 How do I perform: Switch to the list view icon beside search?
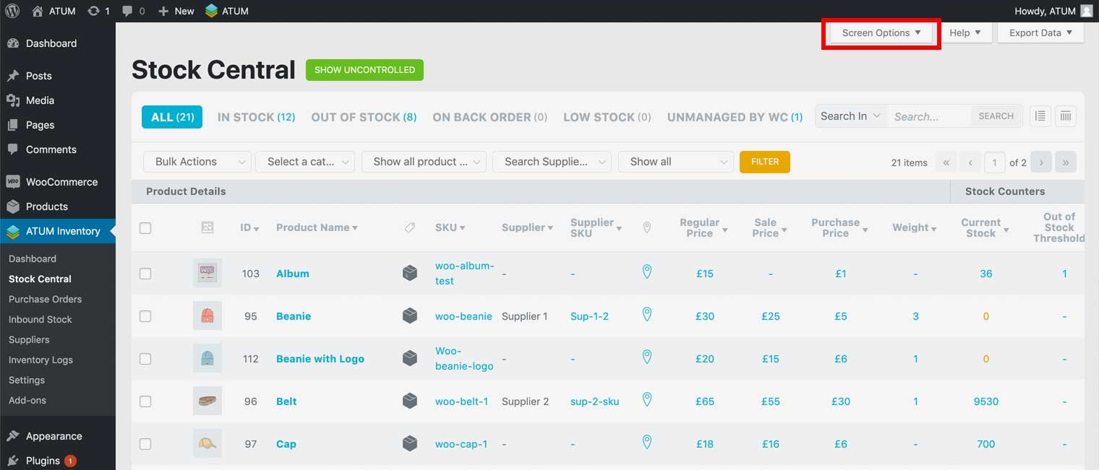coord(1040,116)
